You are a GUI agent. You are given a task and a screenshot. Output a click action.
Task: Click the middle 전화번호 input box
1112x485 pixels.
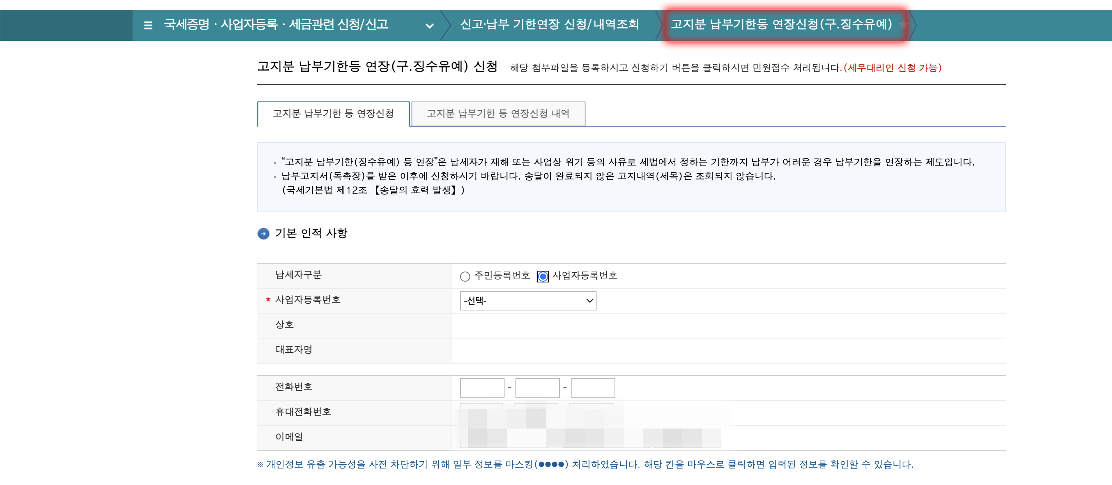tap(537, 387)
